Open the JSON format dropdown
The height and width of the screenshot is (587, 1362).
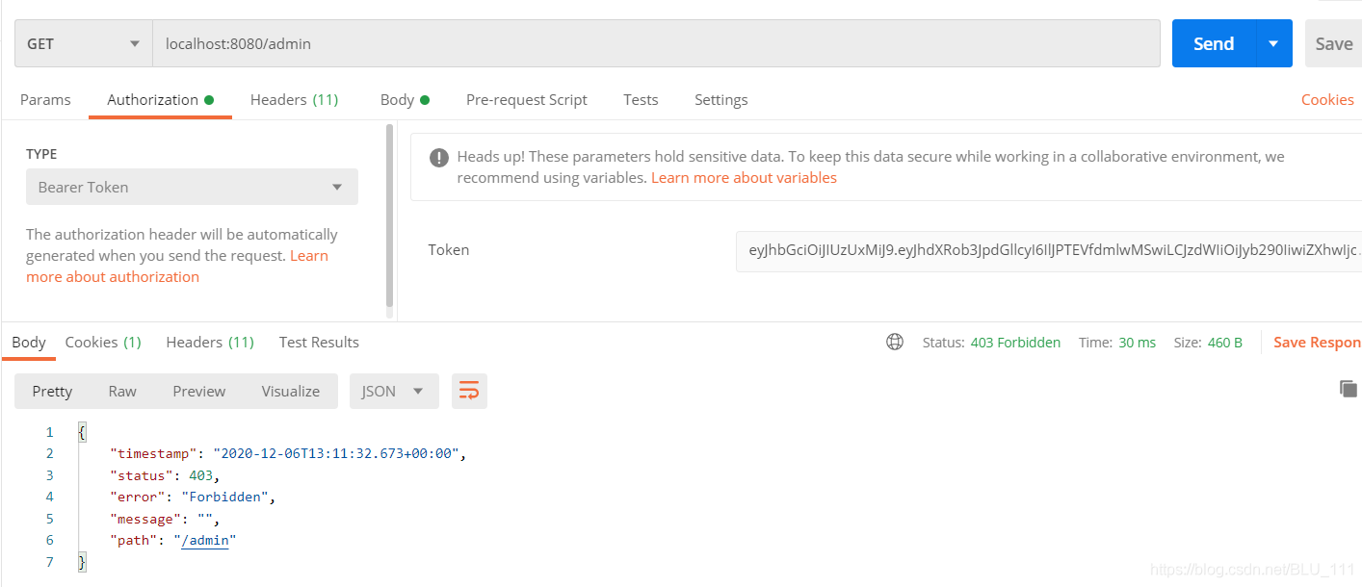click(x=394, y=391)
